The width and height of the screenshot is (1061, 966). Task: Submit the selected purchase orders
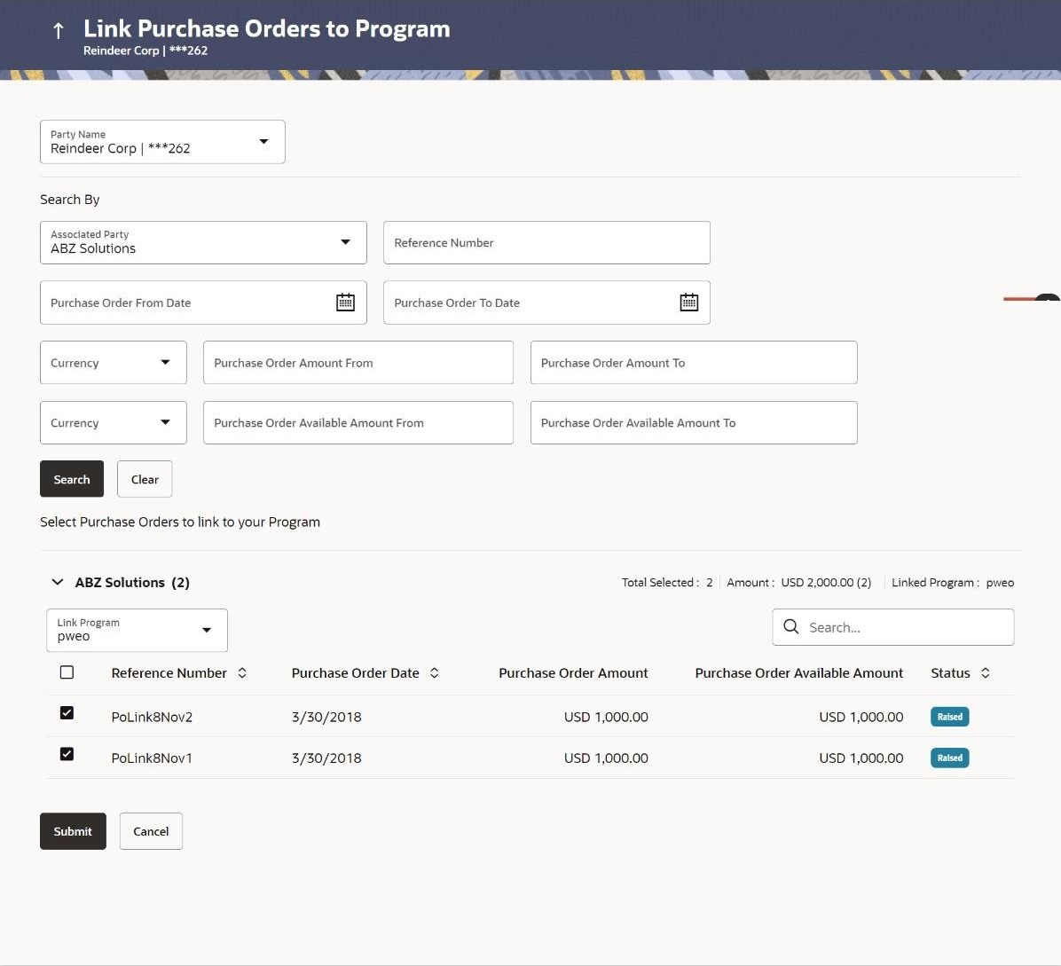click(73, 831)
